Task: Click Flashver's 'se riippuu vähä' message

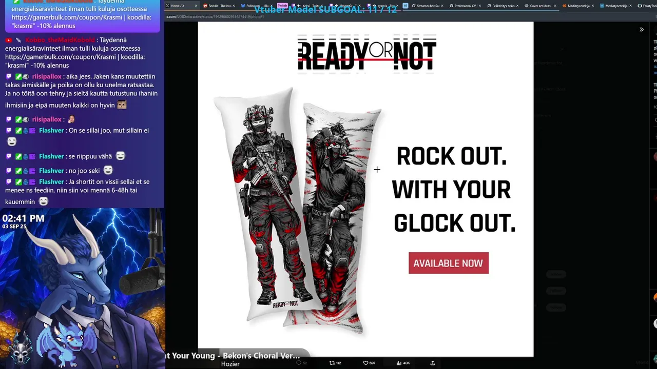Action: point(90,156)
